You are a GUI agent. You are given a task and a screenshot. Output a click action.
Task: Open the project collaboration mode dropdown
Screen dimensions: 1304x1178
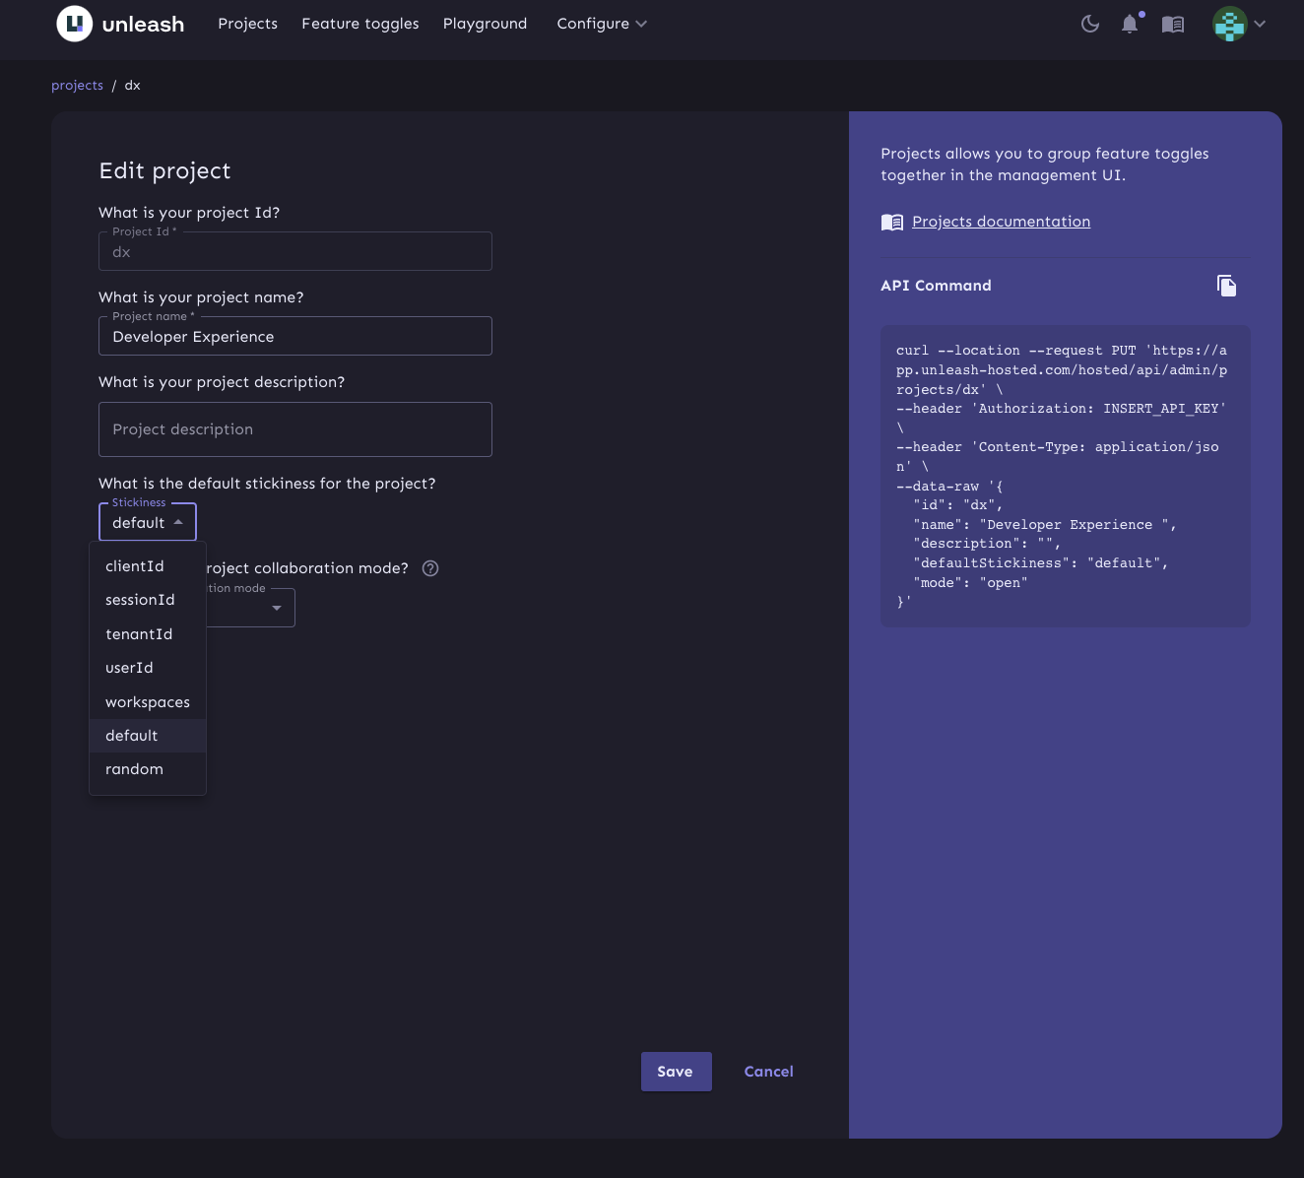[x=277, y=608]
